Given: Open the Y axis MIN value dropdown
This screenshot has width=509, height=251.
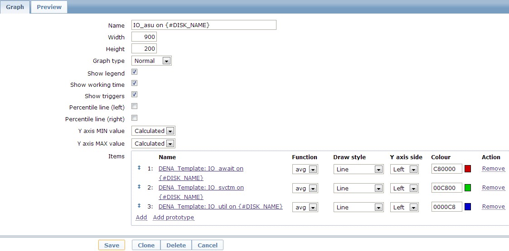Looking at the screenshot, I should pos(153,131).
